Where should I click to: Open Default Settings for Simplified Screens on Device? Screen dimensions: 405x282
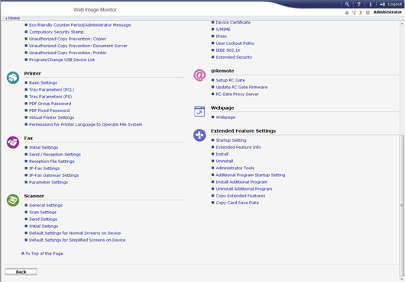point(77,240)
